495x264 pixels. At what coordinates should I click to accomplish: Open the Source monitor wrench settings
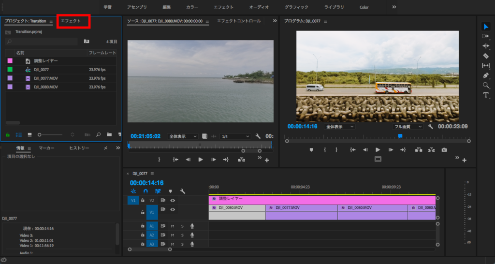[x=258, y=136]
